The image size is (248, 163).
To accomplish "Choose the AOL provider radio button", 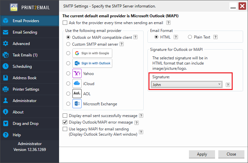I will [68, 94].
